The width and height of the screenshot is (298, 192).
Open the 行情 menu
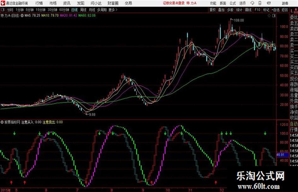tap(39, 3)
